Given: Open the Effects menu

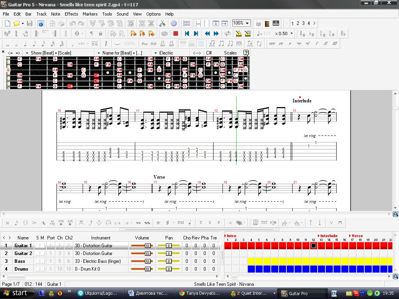Looking at the screenshot, I should (71, 14).
